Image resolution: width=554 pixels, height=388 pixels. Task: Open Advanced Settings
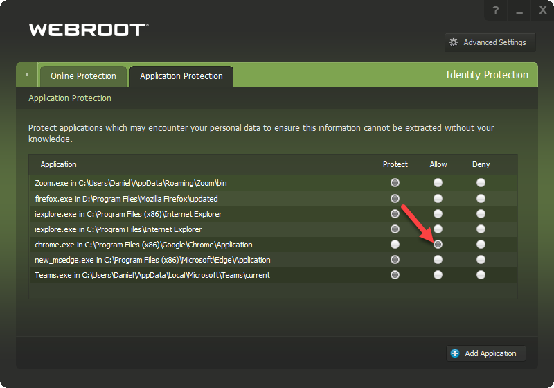click(490, 42)
